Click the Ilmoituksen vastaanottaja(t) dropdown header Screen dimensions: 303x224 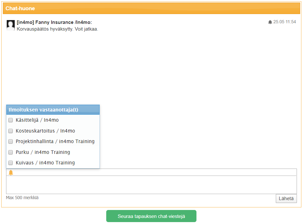point(53,110)
